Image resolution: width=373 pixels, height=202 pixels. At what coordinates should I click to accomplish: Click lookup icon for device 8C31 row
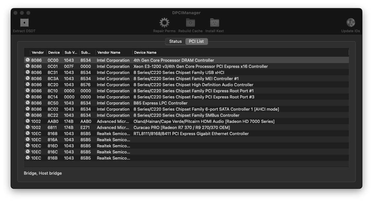28,72
